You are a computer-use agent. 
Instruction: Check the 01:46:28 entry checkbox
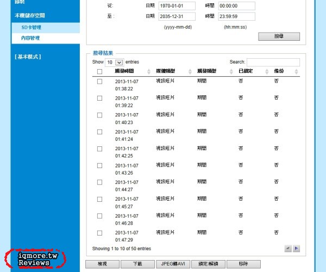point(100,216)
